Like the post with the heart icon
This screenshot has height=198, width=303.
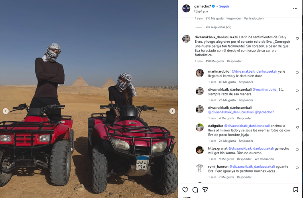coord(185,190)
